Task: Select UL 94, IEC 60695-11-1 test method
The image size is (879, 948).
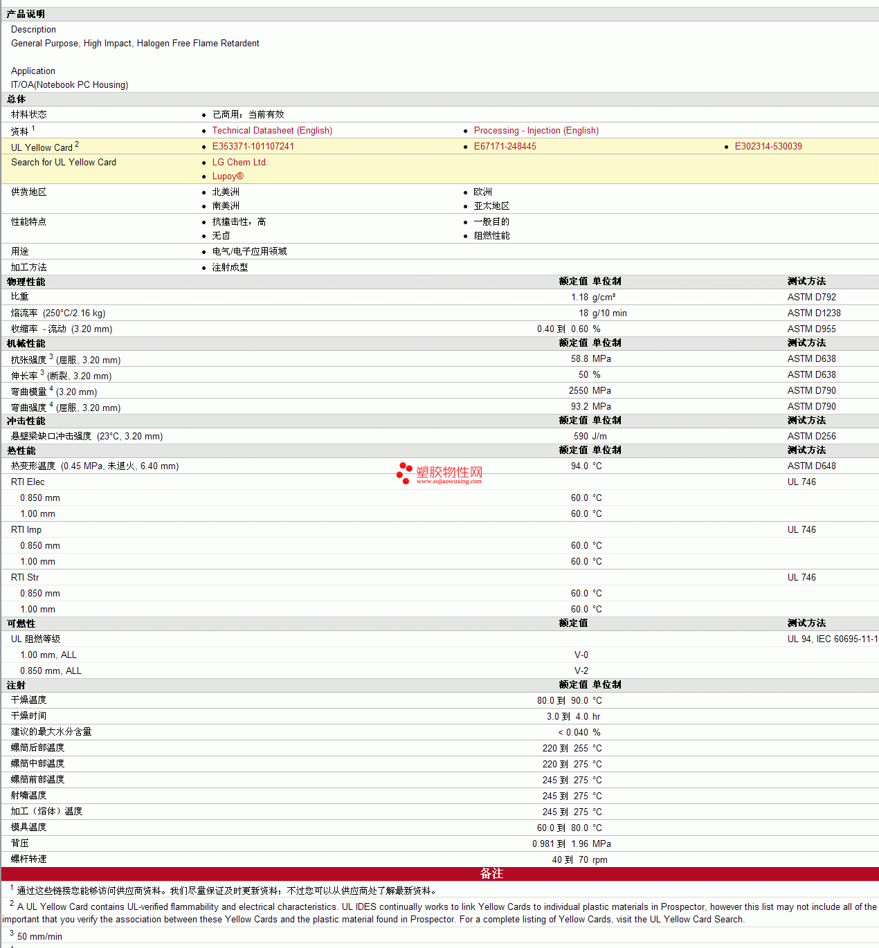Action: [x=833, y=639]
